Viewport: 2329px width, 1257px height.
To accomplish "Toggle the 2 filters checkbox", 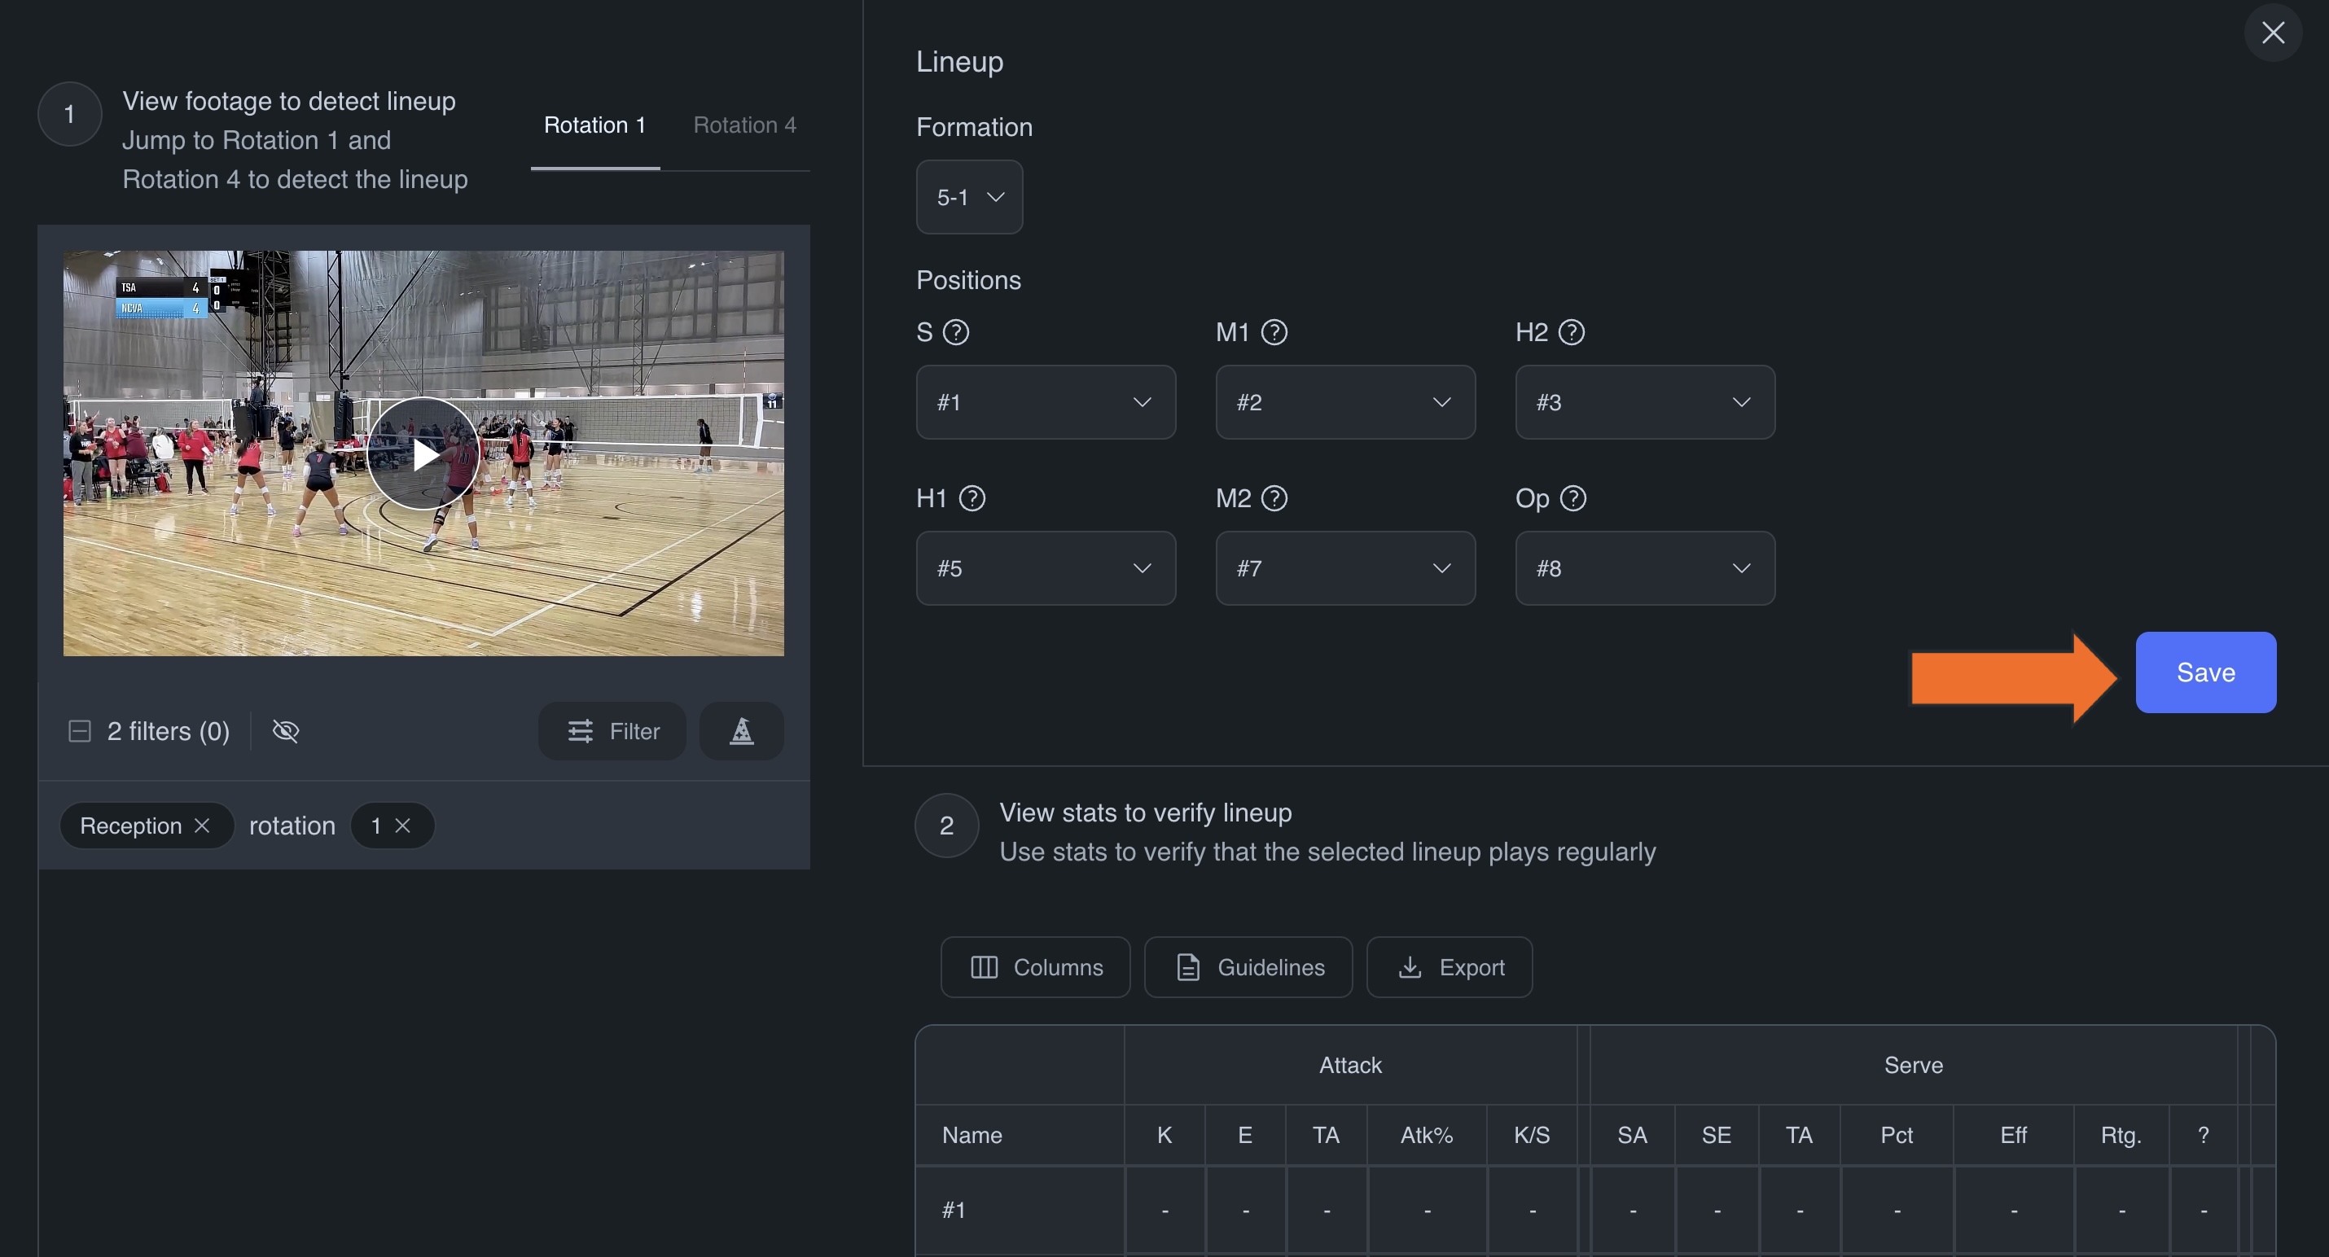I will click(x=80, y=731).
